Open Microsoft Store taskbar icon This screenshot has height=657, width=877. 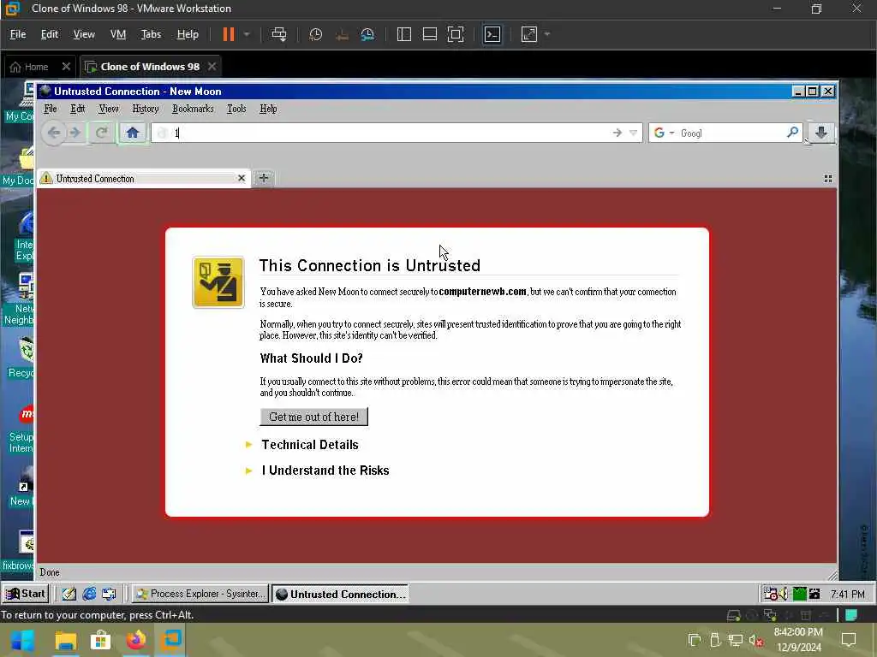tap(101, 640)
